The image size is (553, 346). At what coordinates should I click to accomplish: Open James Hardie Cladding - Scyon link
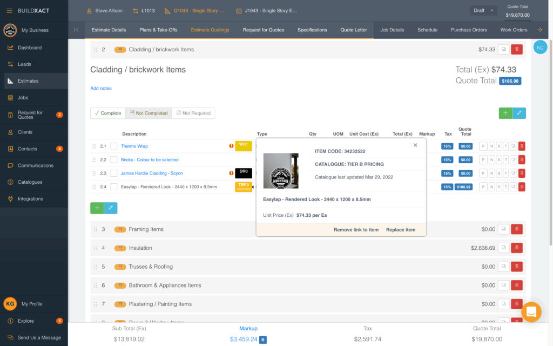tap(152, 174)
